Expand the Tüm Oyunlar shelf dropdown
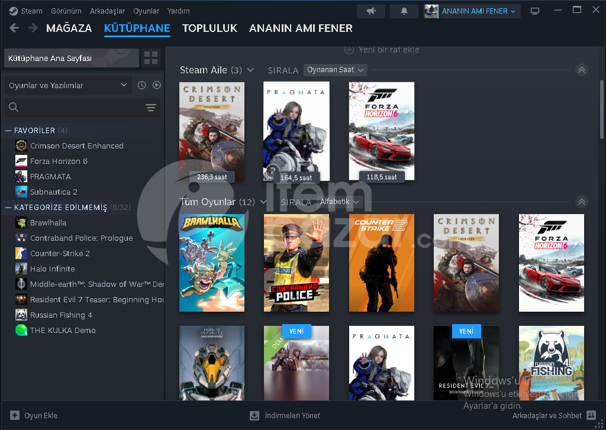The width and height of the screenshot is (606, 430). [x=263, y=202]
